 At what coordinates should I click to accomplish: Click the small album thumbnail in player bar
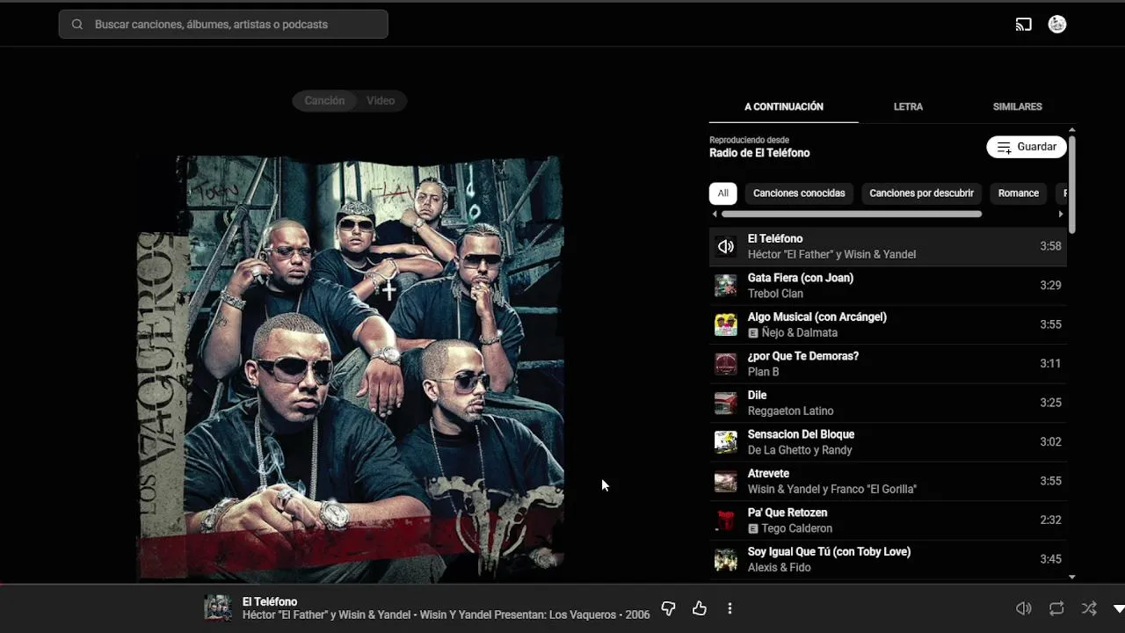click(218, 608)
